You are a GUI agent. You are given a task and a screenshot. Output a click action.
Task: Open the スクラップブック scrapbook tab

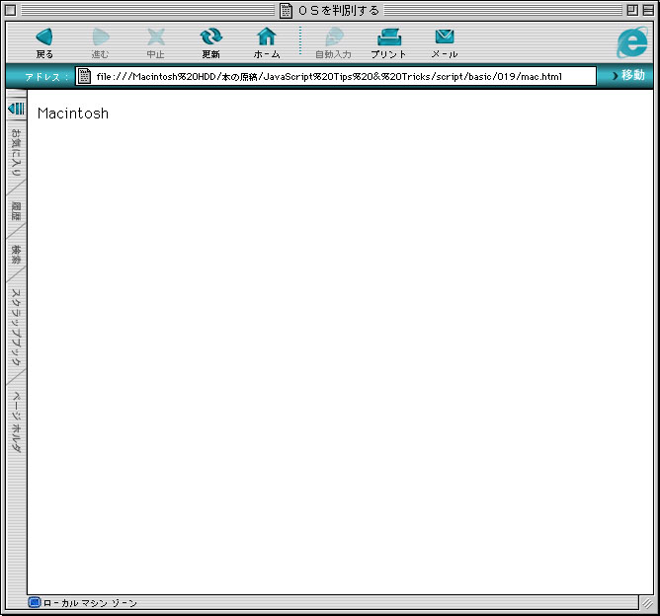16,328
